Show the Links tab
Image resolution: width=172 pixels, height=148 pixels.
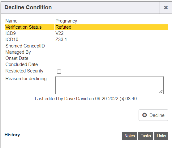[x=161, y=136]
